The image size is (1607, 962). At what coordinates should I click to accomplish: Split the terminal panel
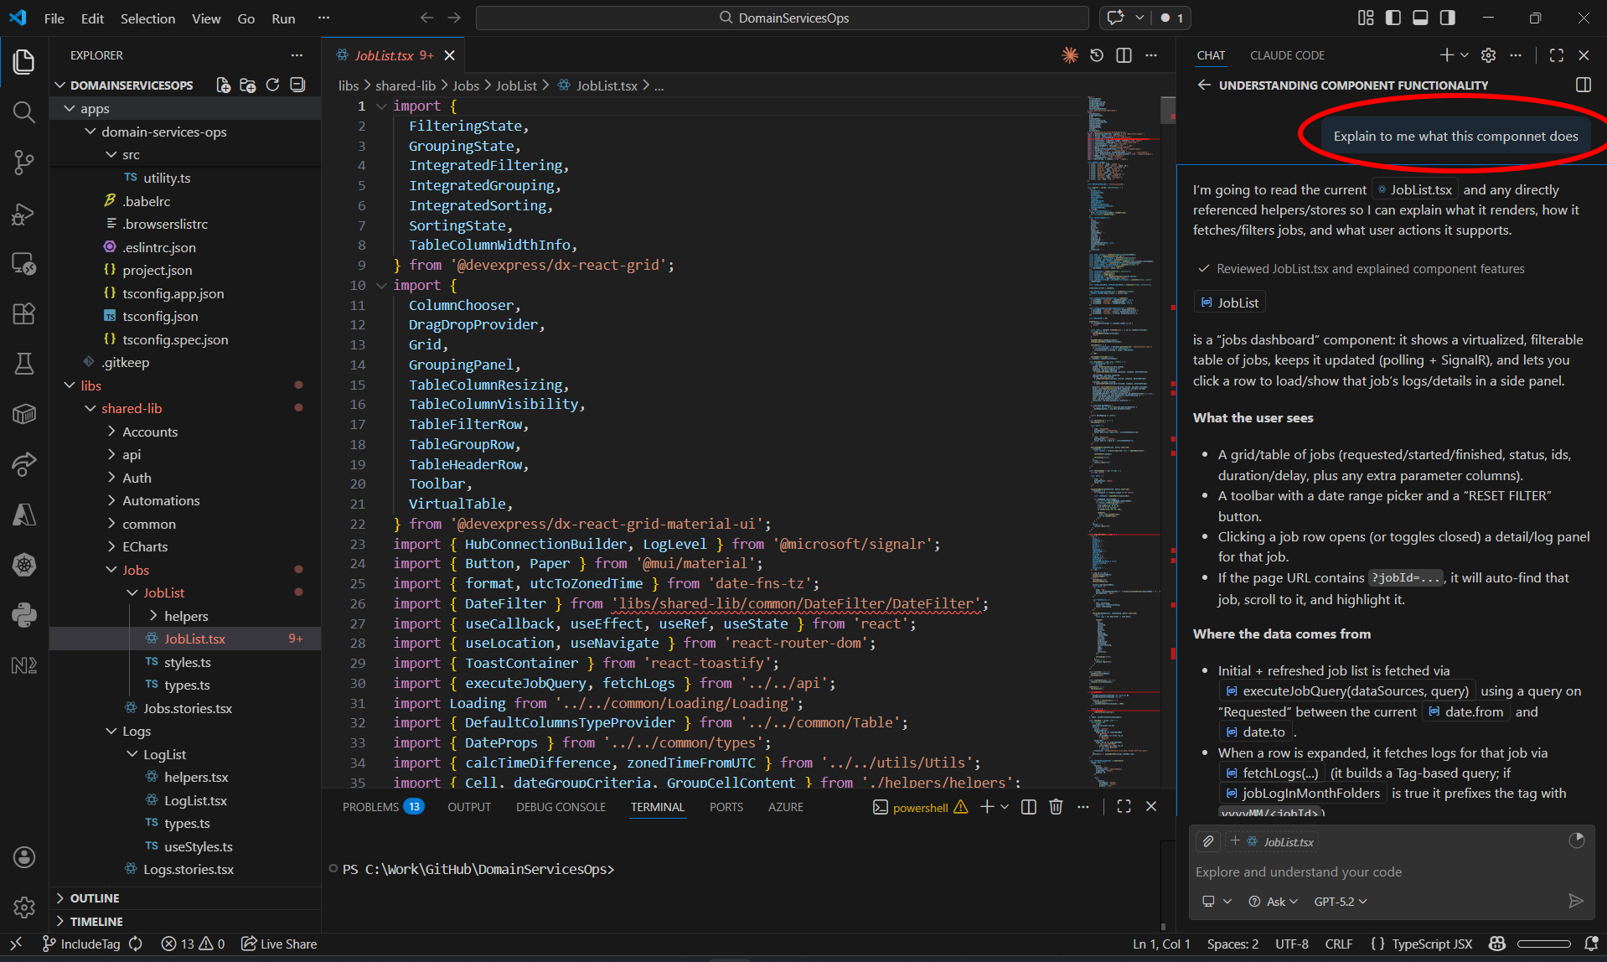pyautogui.click(x=1029, y=806)
